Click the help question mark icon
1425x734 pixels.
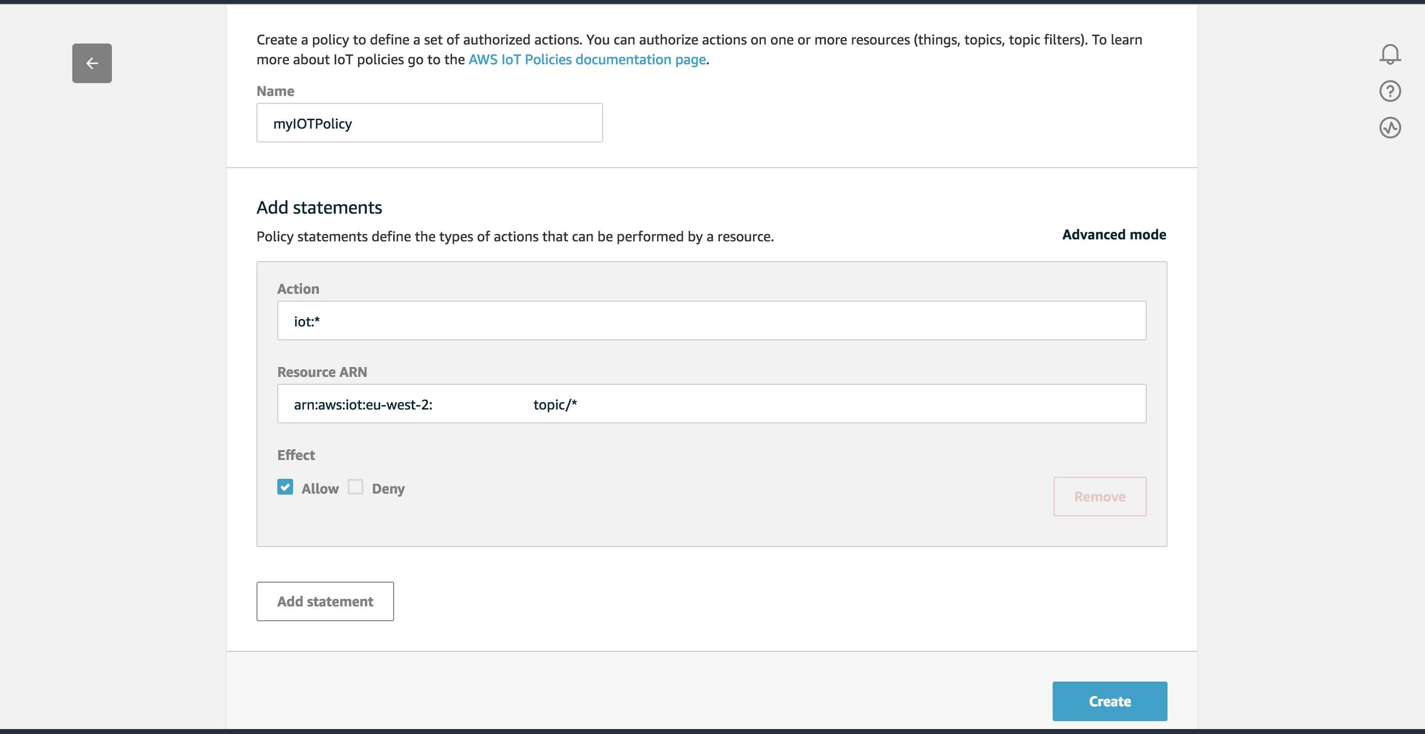[x=1390, y=91]
